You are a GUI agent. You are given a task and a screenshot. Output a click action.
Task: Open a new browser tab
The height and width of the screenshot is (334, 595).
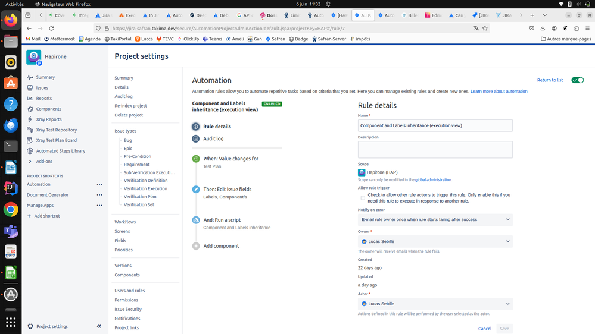(x=532, y=15)
